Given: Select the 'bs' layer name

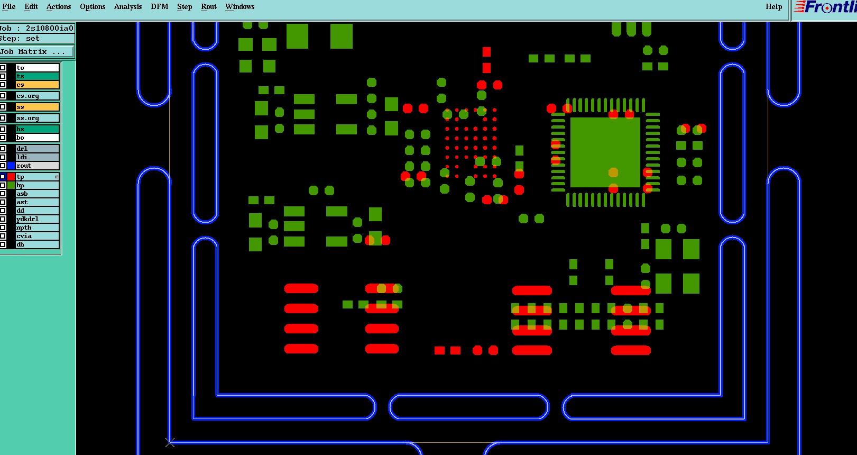Looking at the screenshot, I should coord(37,129).
